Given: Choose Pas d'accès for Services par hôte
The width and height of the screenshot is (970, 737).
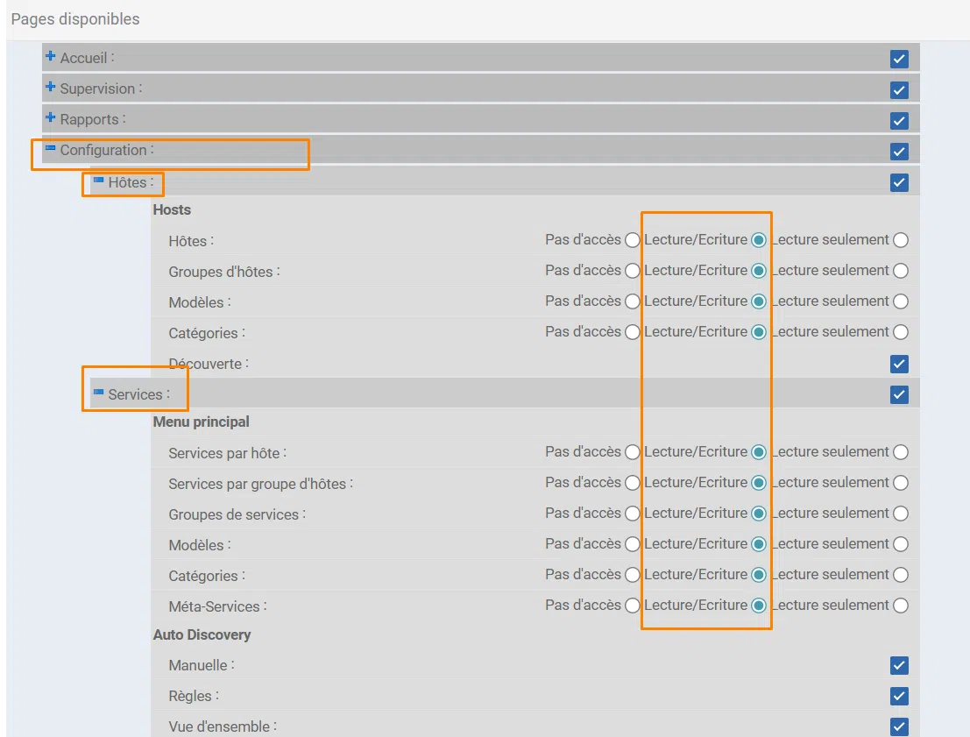Looking at the screenshot, I should (633, 451).
